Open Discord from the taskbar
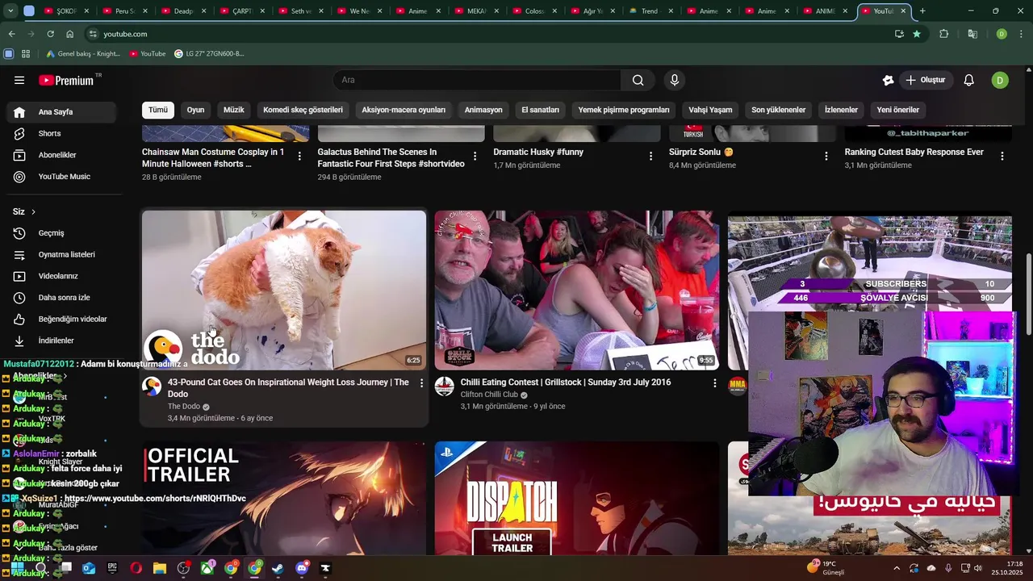Viewport: 1033px width, 581px height. [302, 568]
